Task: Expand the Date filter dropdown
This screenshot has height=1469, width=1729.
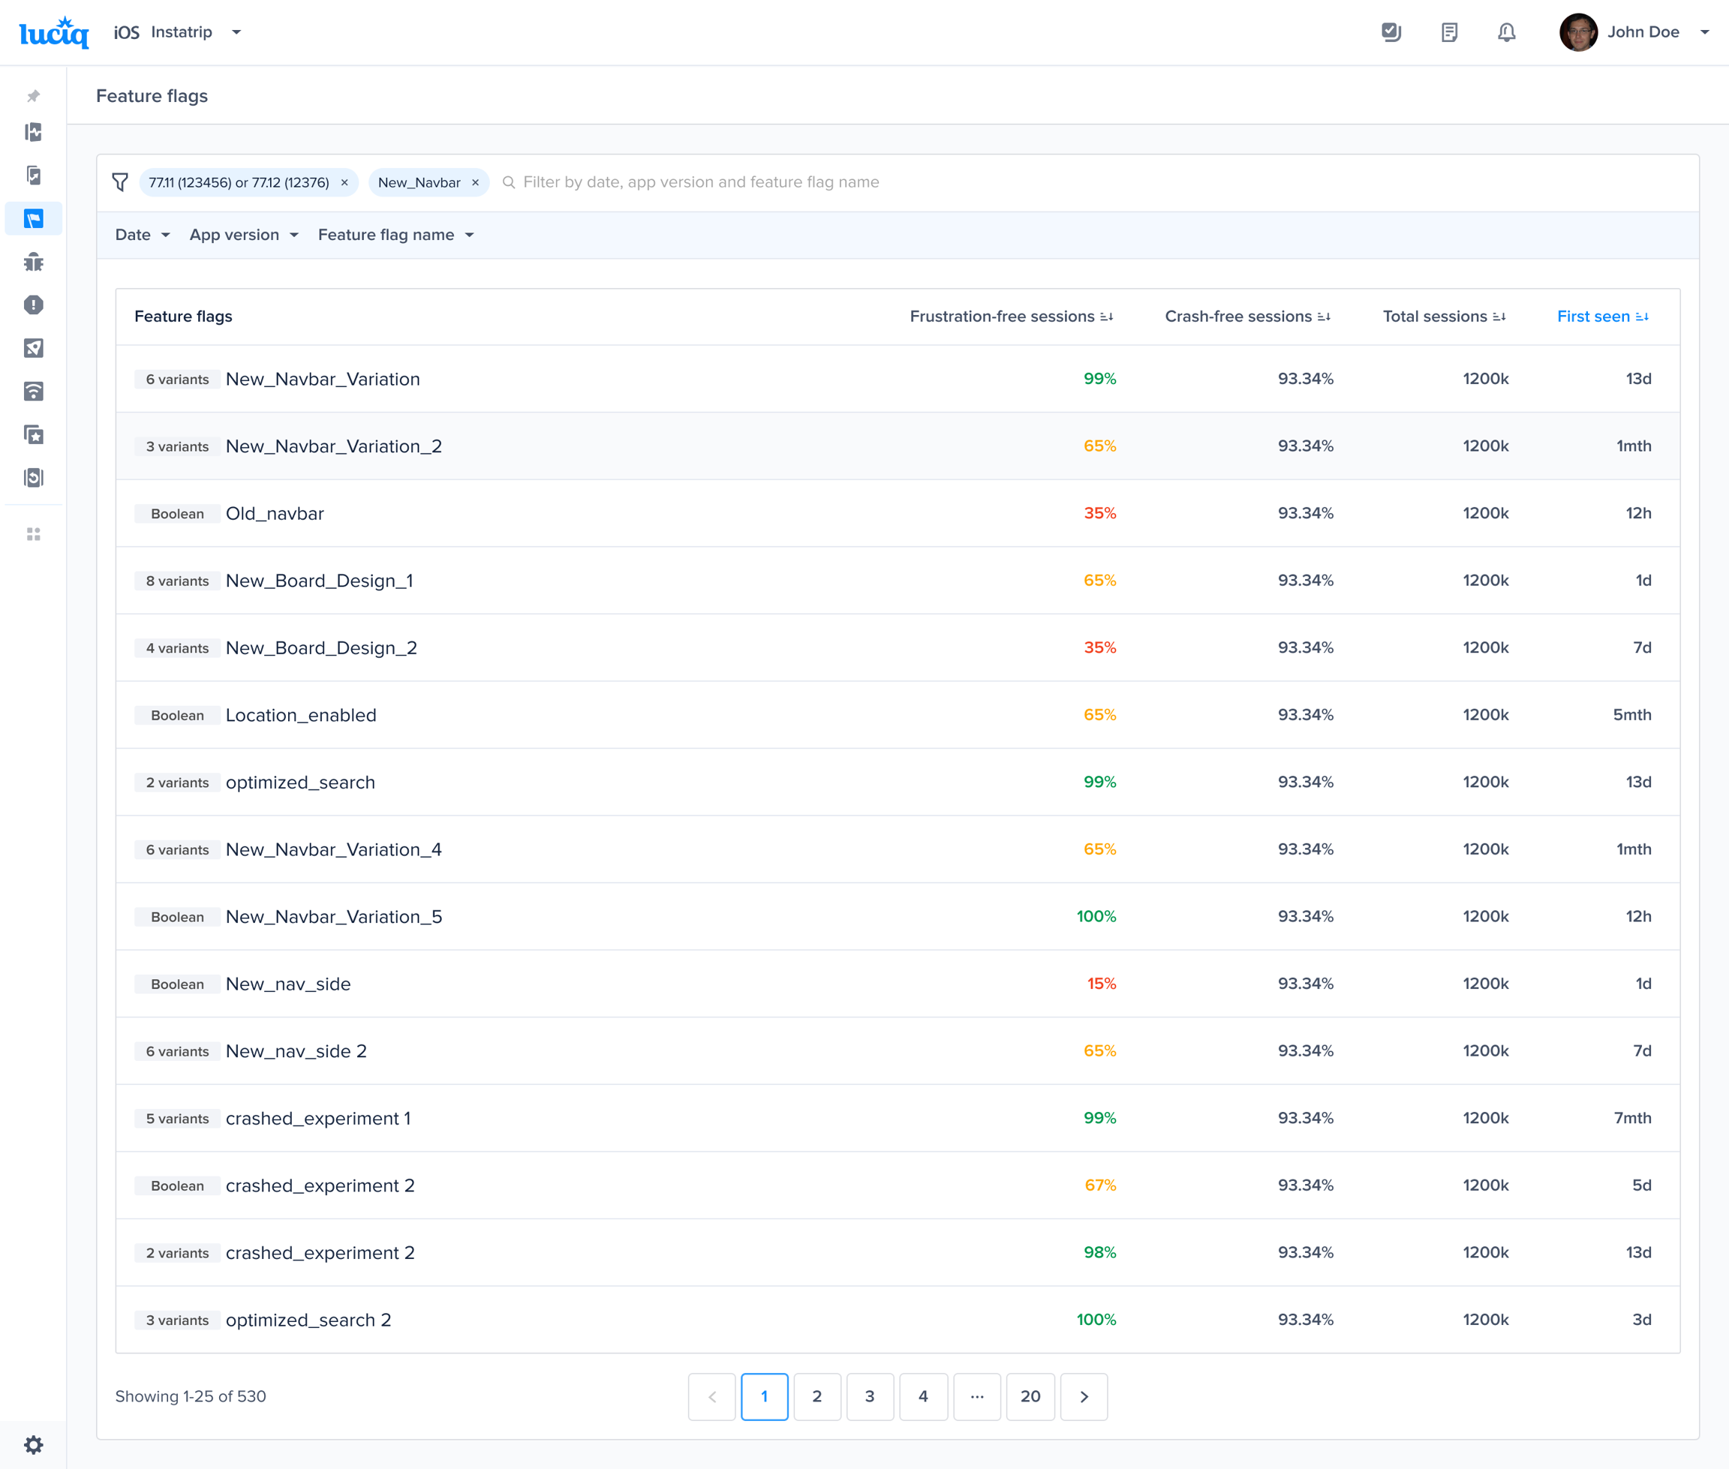Action: [143, 235]
